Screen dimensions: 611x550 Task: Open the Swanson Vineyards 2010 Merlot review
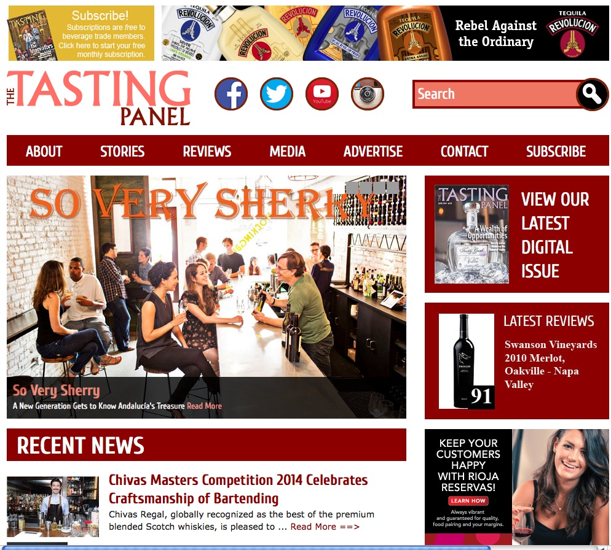550,365
